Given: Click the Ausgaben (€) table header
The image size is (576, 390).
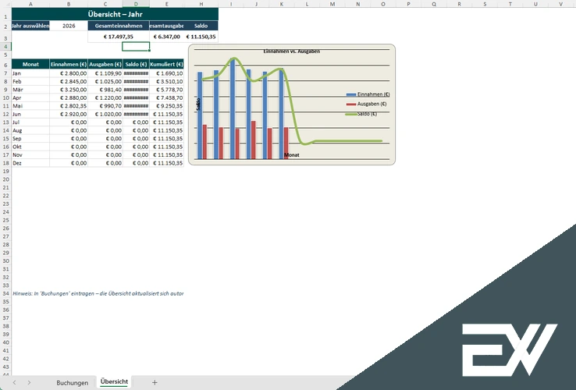Looking at the screenshot, I should pyautogui.click(x=105, y=64).
